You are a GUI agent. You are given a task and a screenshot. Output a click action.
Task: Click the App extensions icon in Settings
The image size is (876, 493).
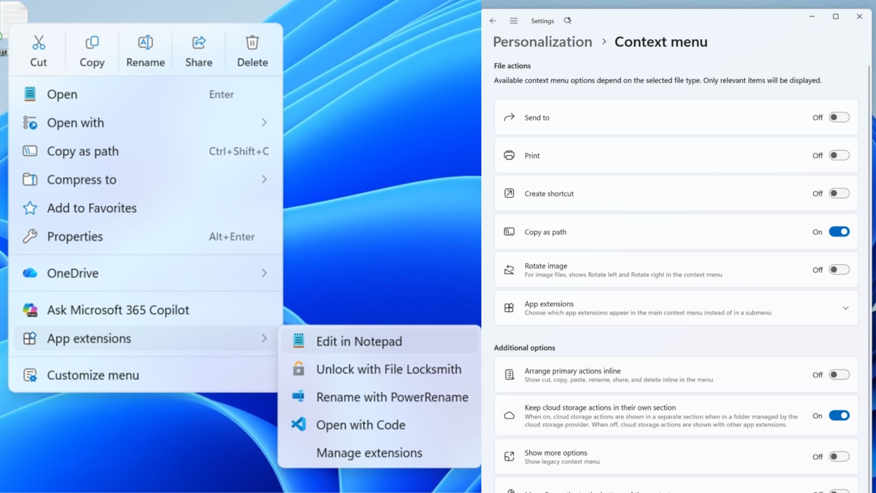(x=509, y=308)
